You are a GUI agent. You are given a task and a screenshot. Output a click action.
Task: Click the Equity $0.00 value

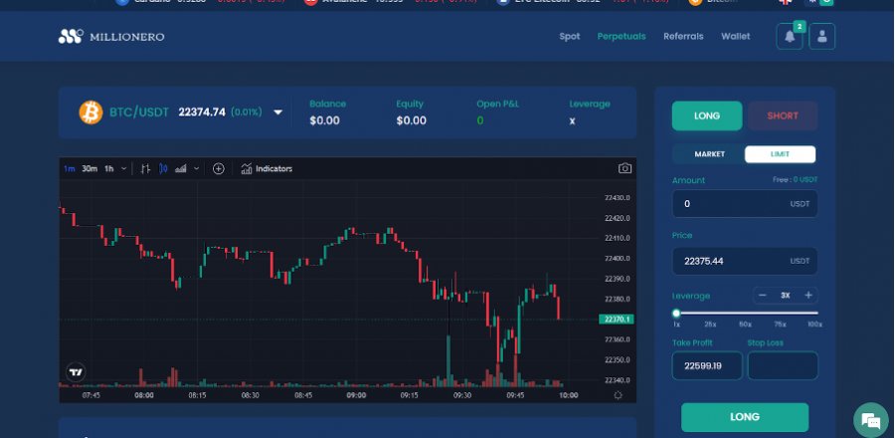[412, 120]
